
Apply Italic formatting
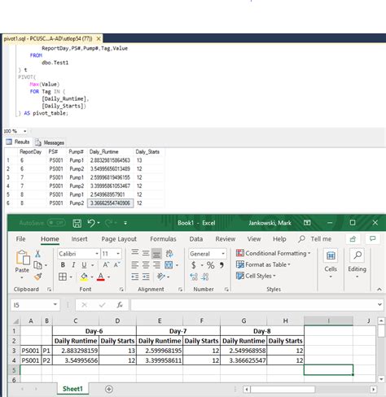73,265
